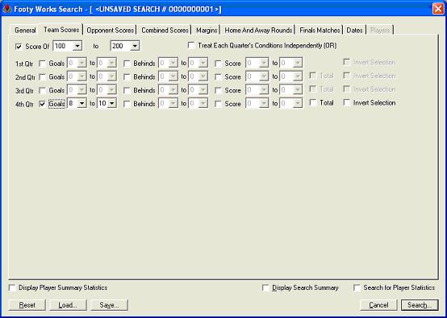Click the Reset button
This screenshot has width=447, height=318.
point(27,305)
